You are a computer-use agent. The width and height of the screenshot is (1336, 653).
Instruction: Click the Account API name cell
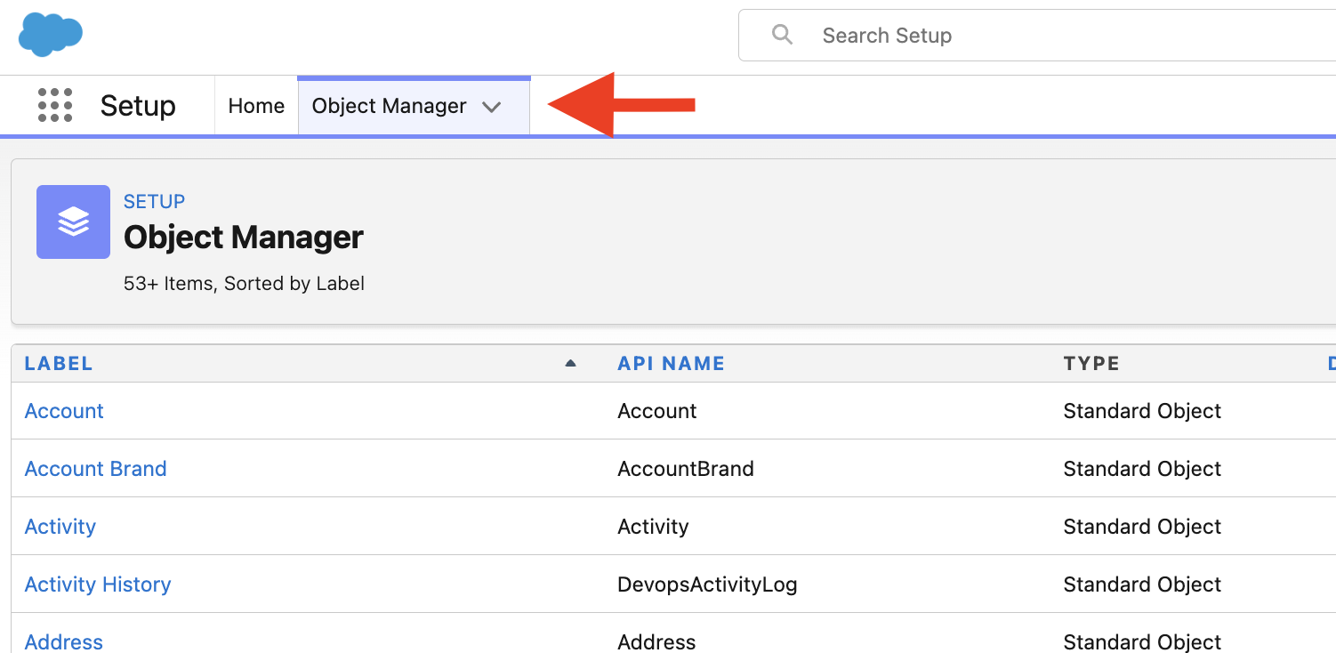click(x=657, y=411)
